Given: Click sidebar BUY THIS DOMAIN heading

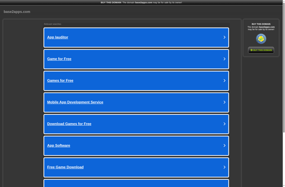Looking at the screenshot, I should (x=261, y=24).
